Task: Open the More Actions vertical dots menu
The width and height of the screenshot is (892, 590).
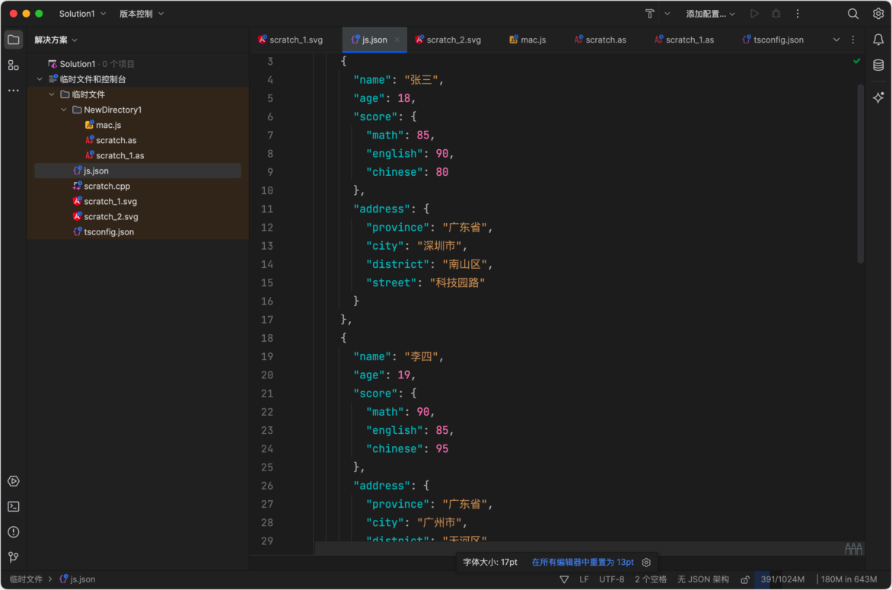Action: click(x=798, y=14)
